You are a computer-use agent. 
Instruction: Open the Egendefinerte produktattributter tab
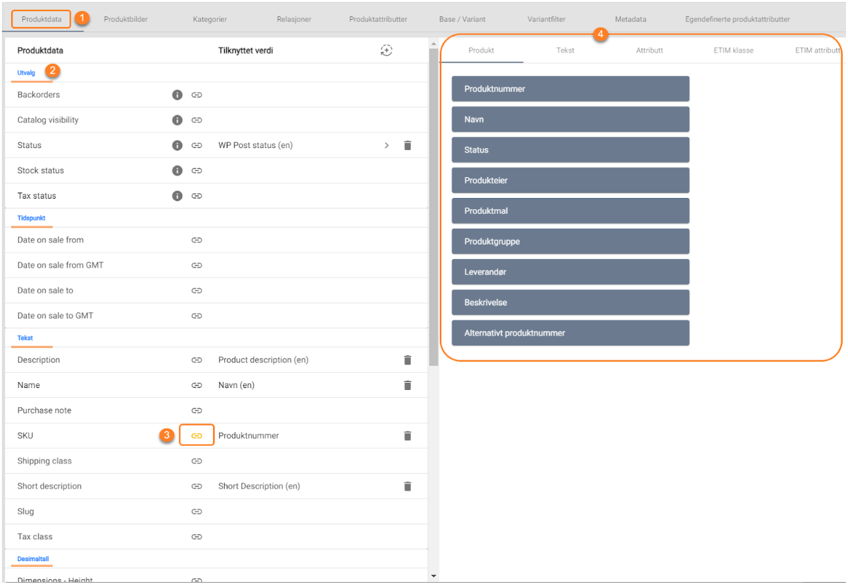pyautogui.click(x=738, y=19)
